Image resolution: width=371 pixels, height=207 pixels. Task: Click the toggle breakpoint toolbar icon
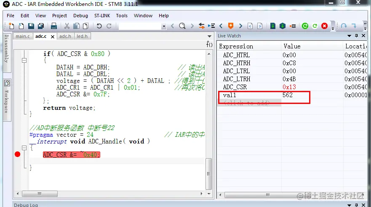pyautogui.click(x=293, y=26)
